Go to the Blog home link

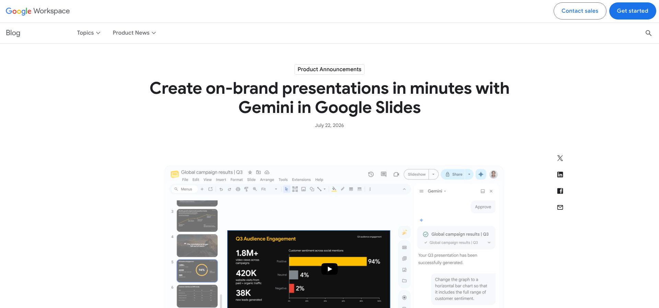13,33
